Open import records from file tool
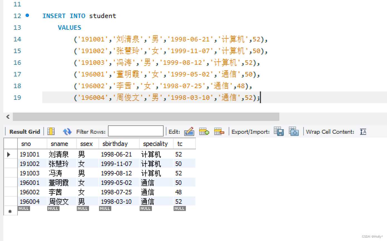The height and width of the screenshot is (241, 387). (294, 131)
